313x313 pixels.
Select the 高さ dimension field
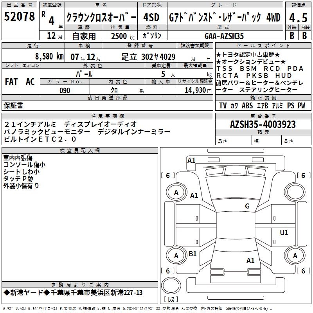click(296, 141)
